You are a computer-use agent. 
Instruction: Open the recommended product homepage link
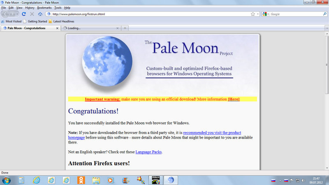coord(212,132)
